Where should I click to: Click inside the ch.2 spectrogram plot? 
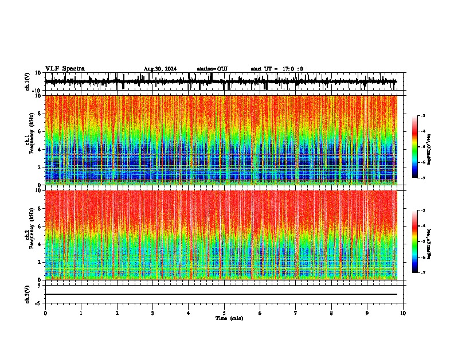pos(221,235)
